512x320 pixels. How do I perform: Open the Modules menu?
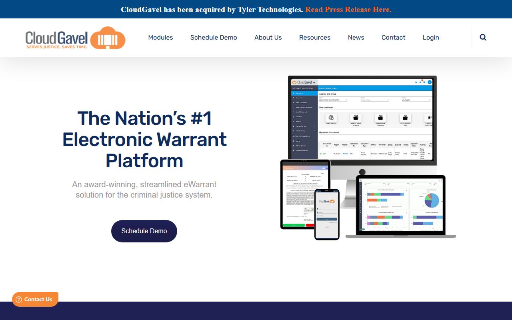coord(160,37)
